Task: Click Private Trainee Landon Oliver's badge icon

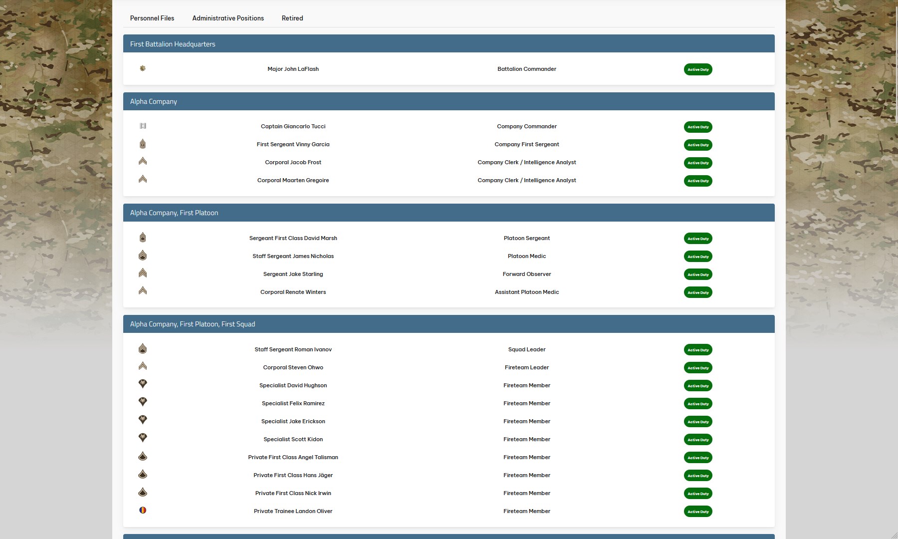Action: point(143,510)
